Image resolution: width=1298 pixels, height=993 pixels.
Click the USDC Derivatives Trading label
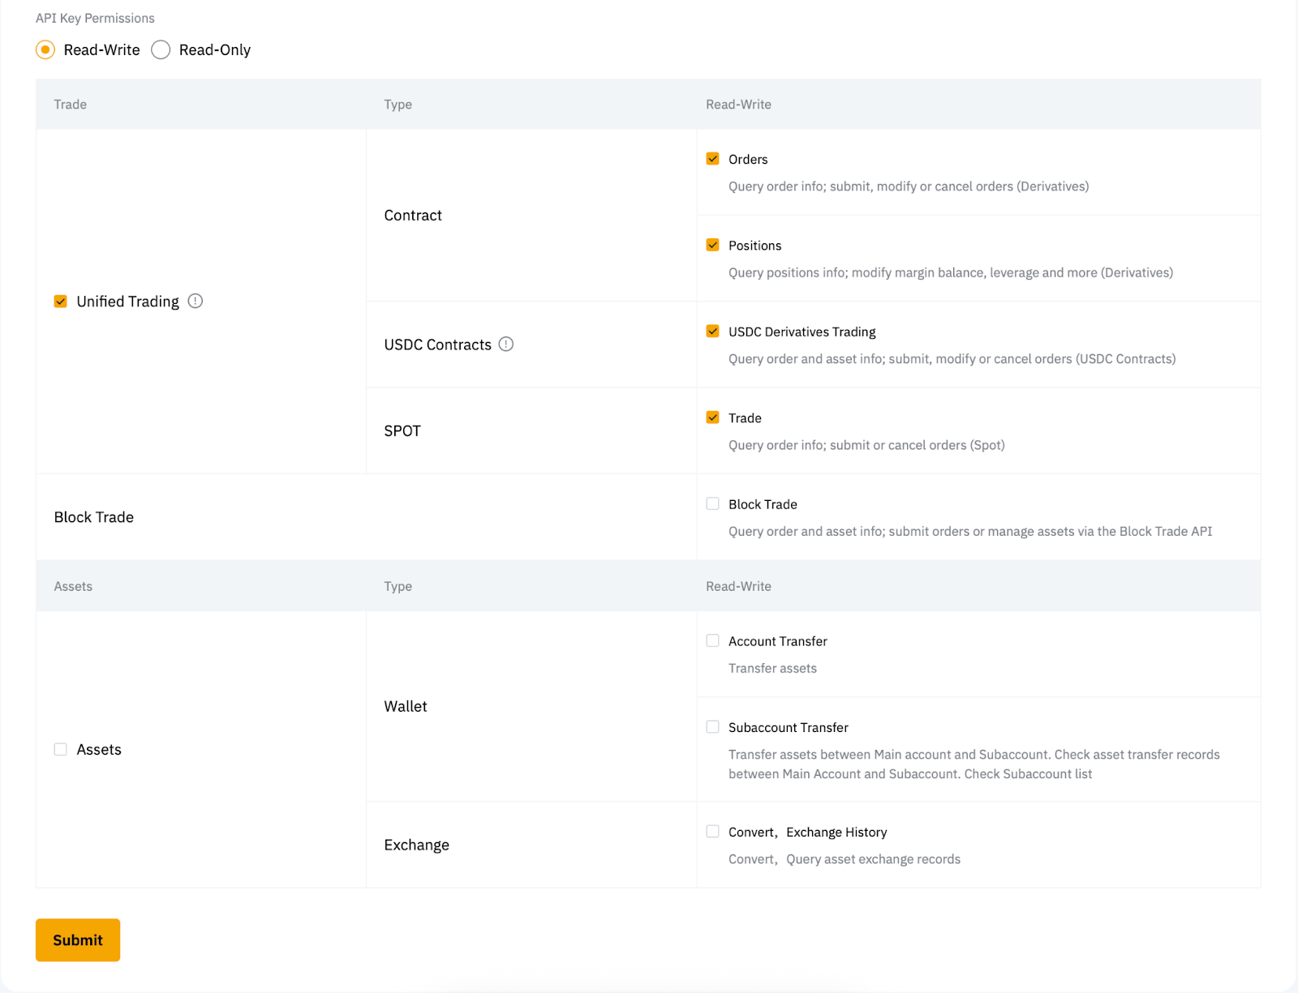(x=802, y=332)
